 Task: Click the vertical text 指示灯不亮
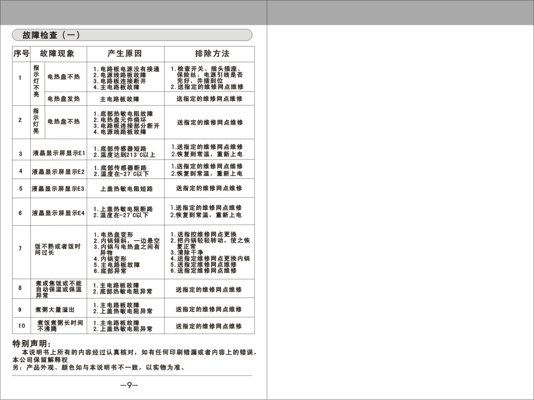click(x=36, y=81)
